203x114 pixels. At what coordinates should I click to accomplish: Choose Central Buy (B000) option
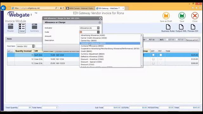click(110, 41)
